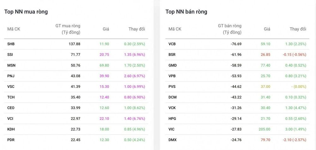Open MSN stock in net-buy list

click(x=11, y=65)
